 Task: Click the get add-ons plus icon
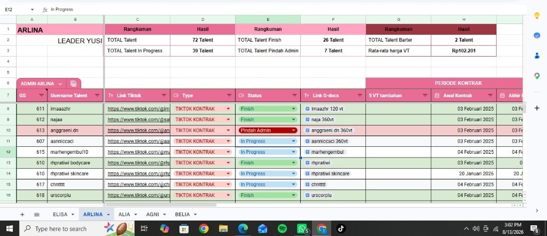tap(537, 108)
